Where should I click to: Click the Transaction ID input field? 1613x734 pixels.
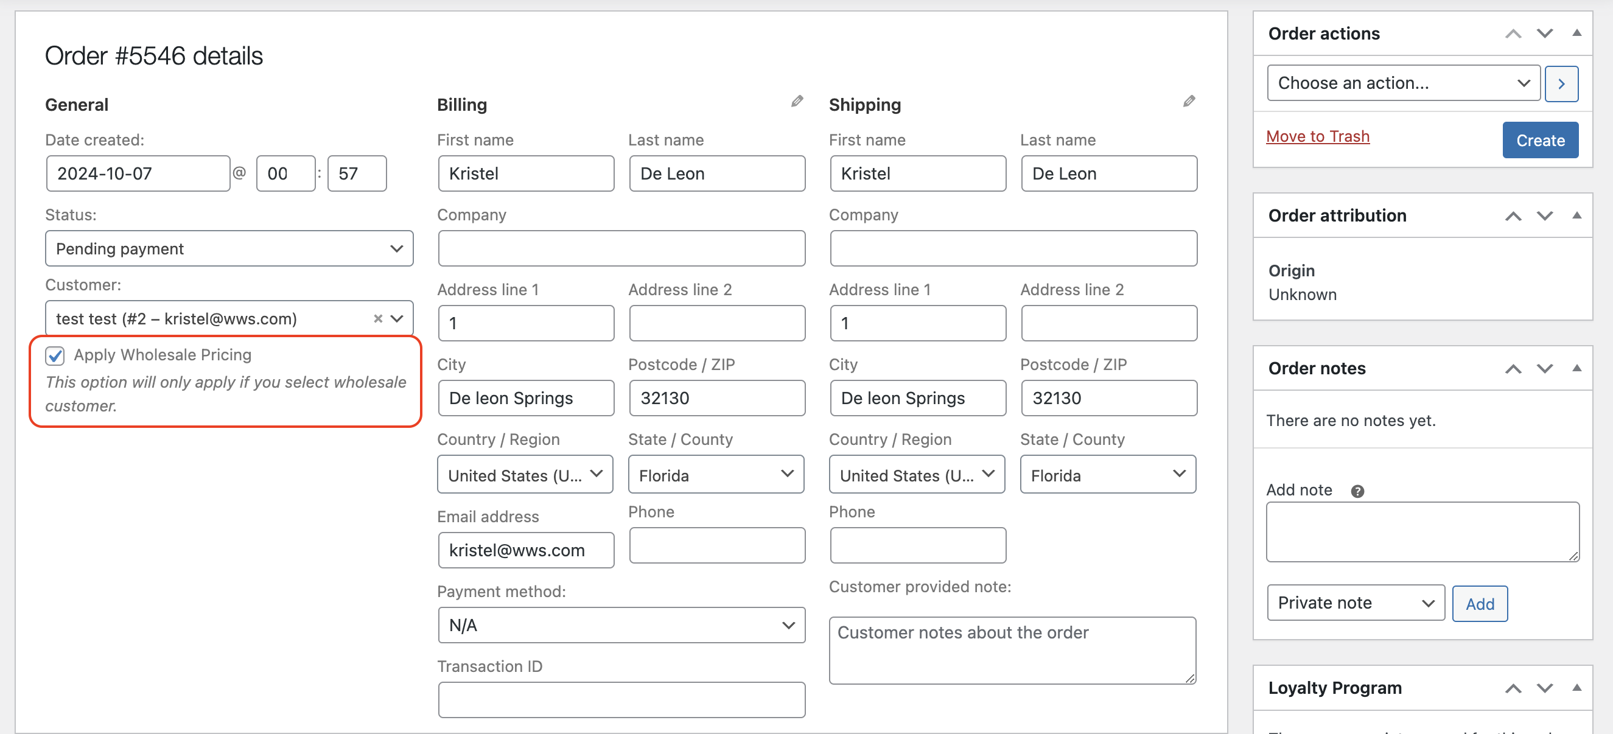(x=621, y=699)
